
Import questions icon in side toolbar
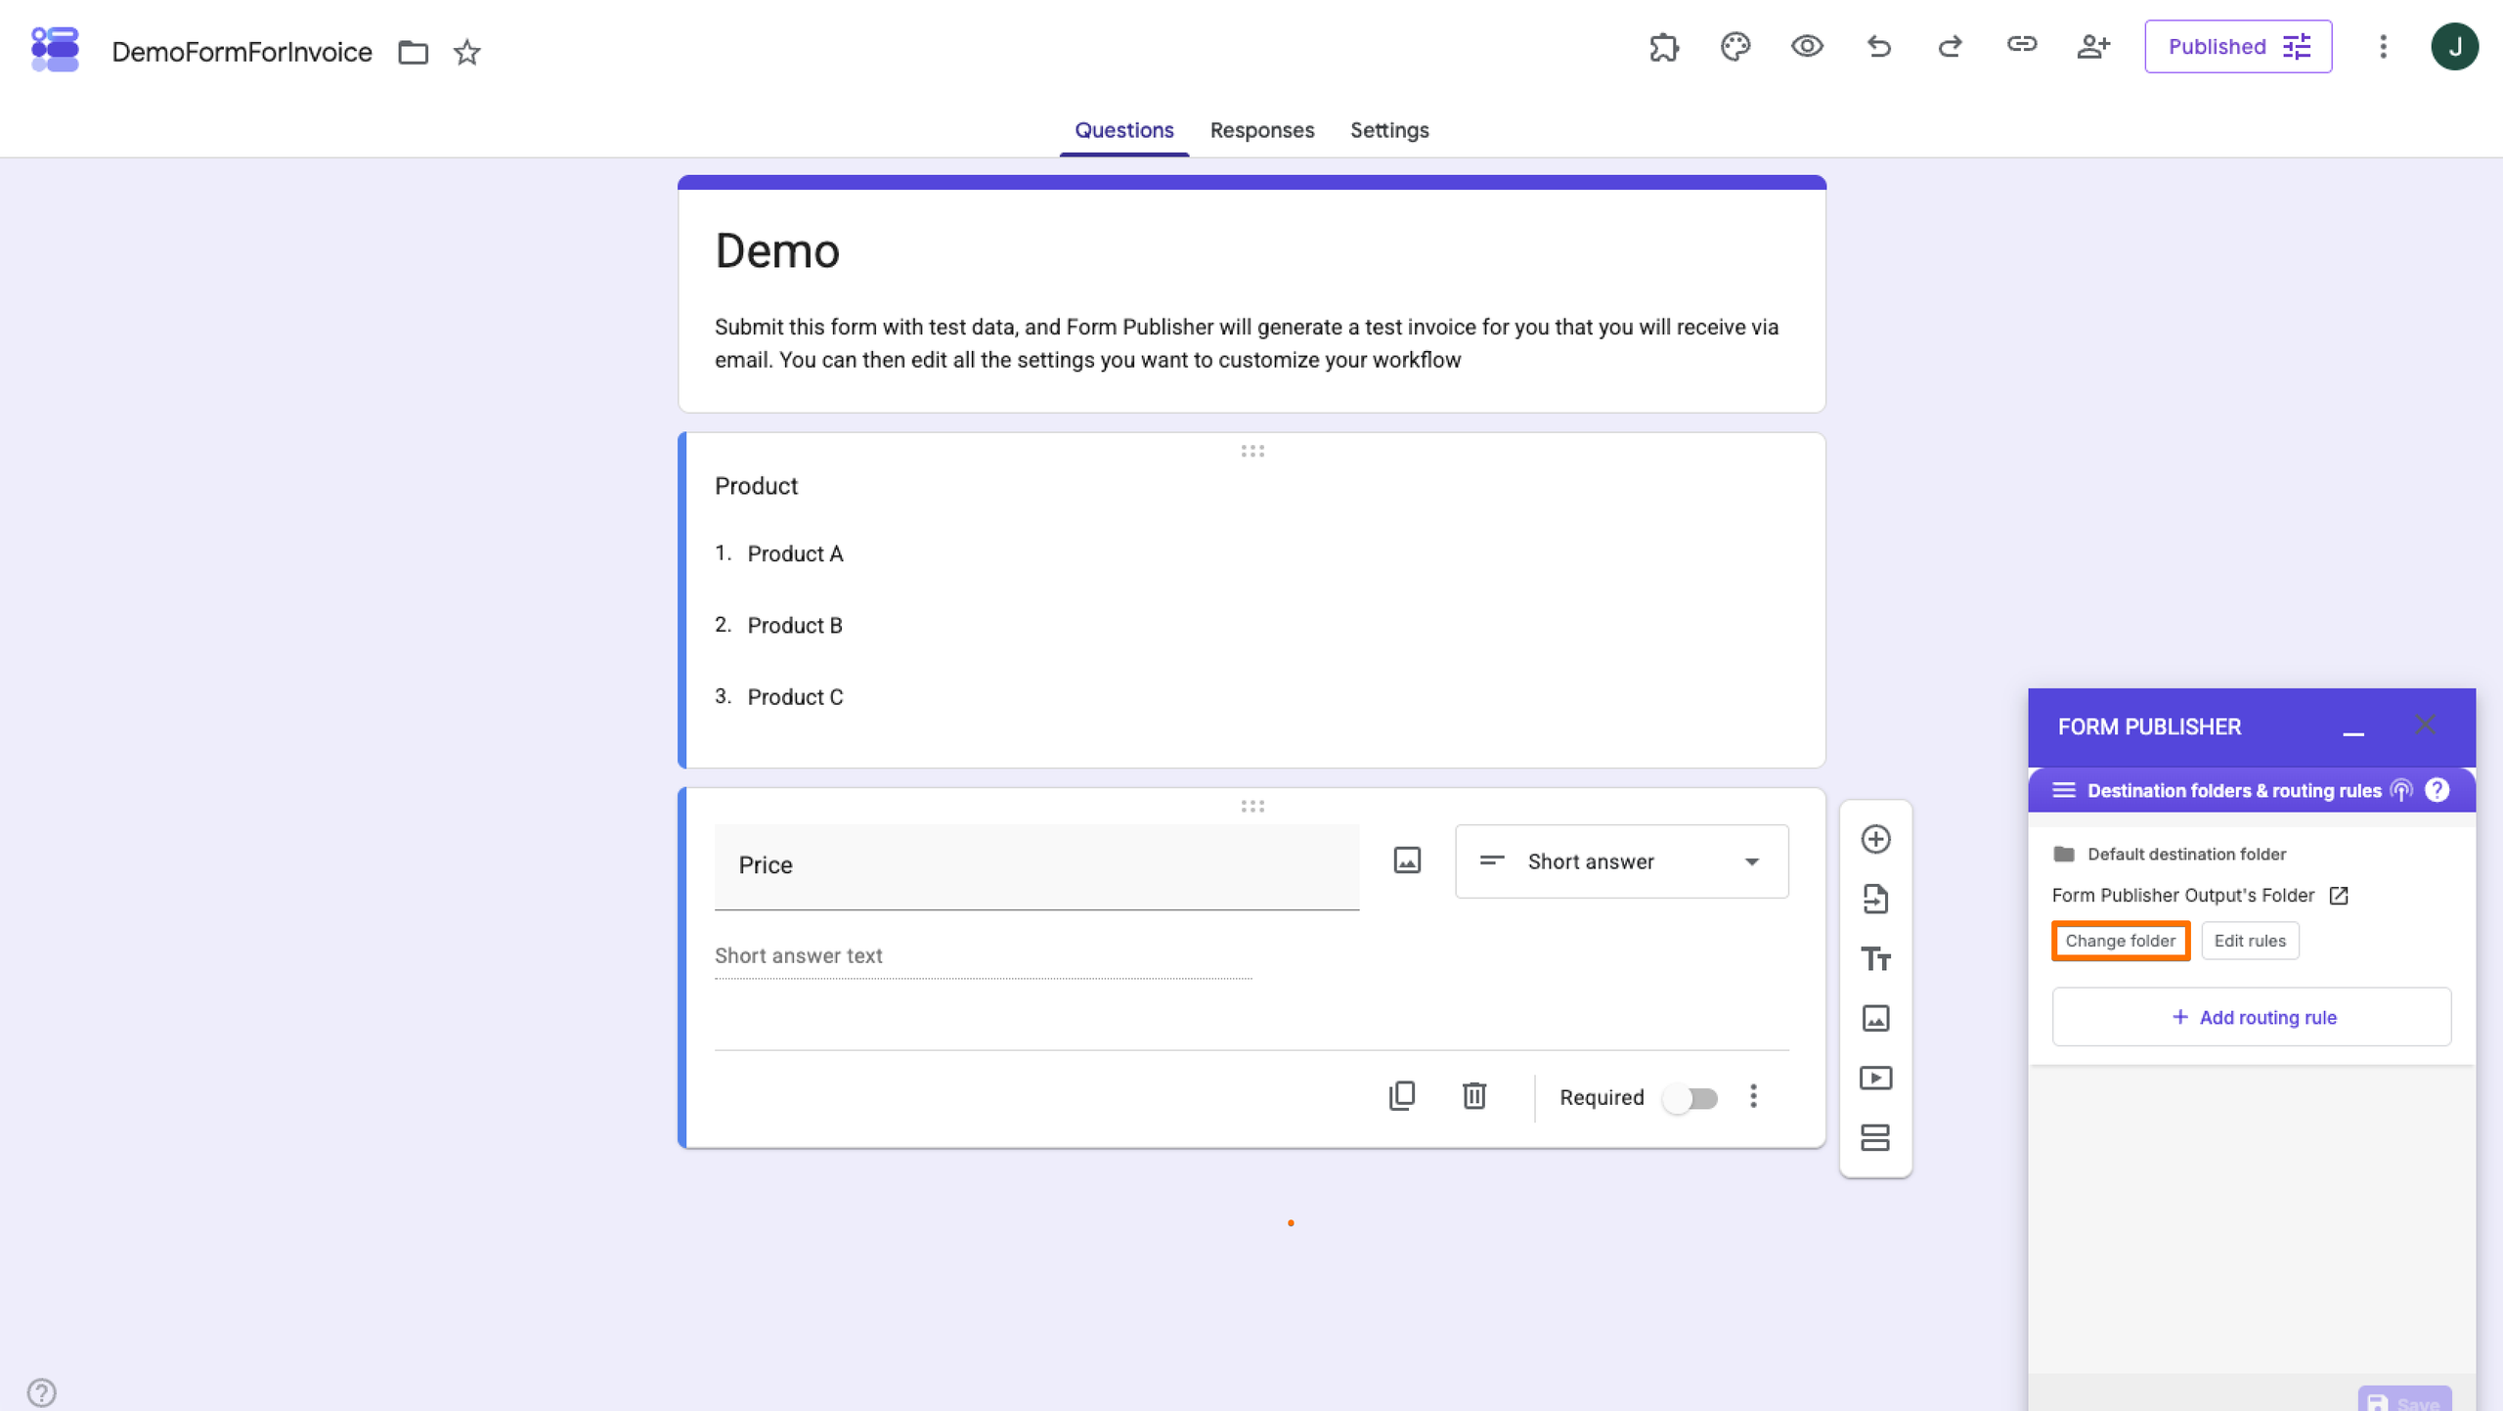(x=1875, y=899)
